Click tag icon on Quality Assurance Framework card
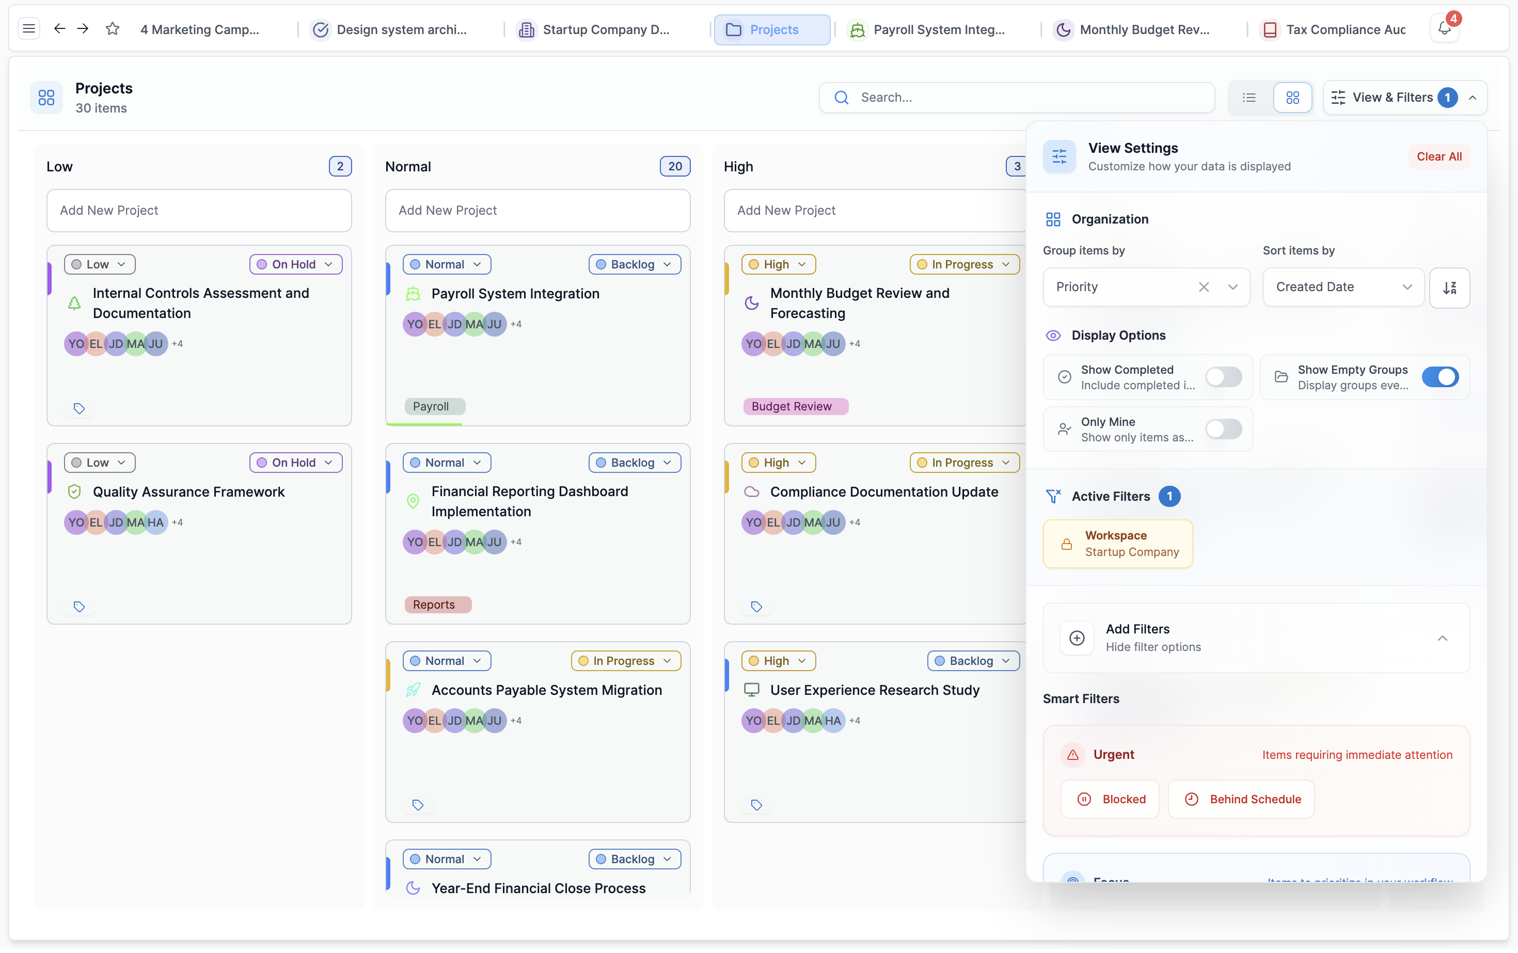This screenshot has height=953, width=1518. 79,607
